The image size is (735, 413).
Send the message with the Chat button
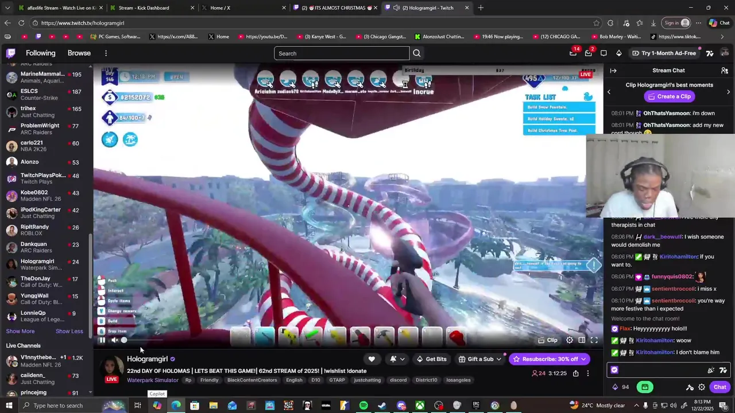click(719, 387)
